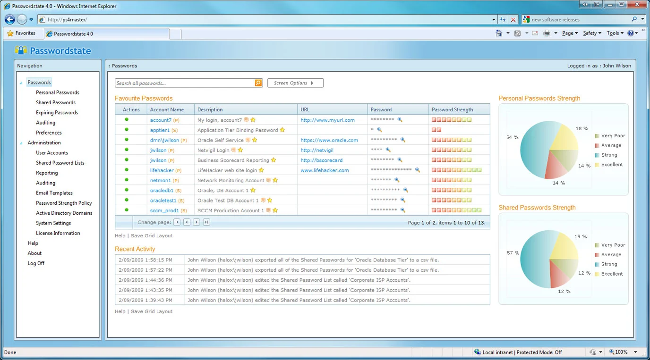This screenshot has width=650, height=360.
Task: Click favourite star in Netvigil Login row
Action: (240, 150)
